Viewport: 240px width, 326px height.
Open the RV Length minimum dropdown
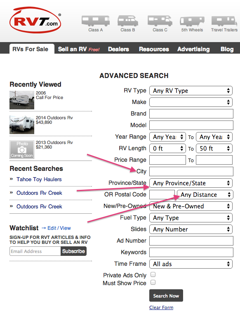[167, 149]
